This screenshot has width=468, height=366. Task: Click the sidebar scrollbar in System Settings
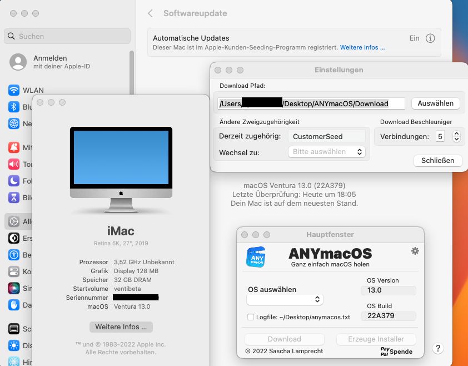tap(132, 73)
